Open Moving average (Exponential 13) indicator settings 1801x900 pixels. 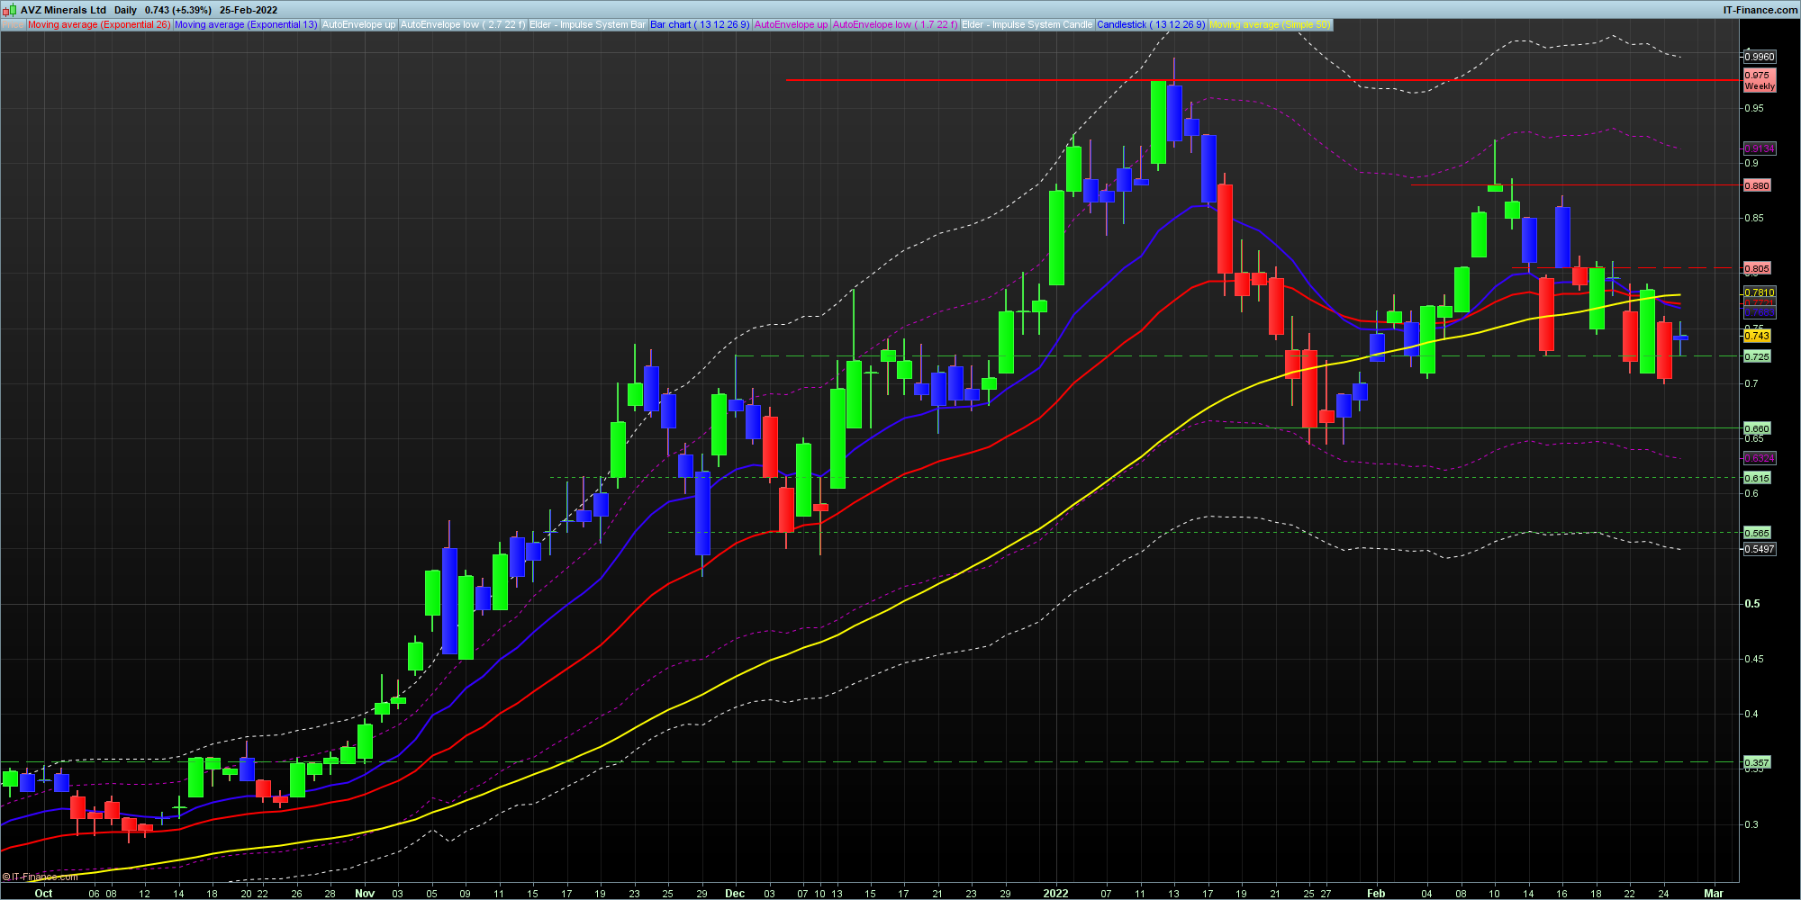246,24
